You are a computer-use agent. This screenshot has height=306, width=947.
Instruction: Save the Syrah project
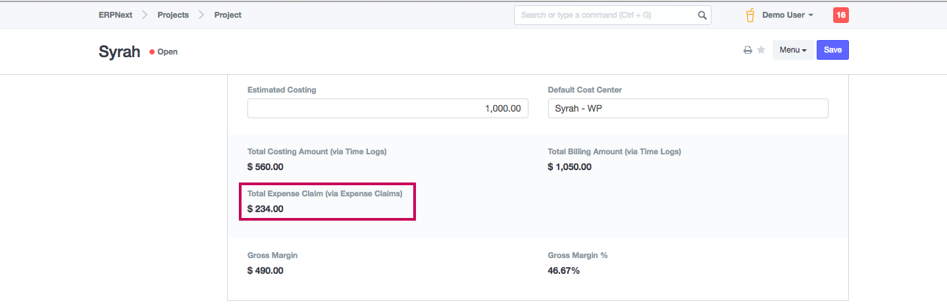click(832, 51)
